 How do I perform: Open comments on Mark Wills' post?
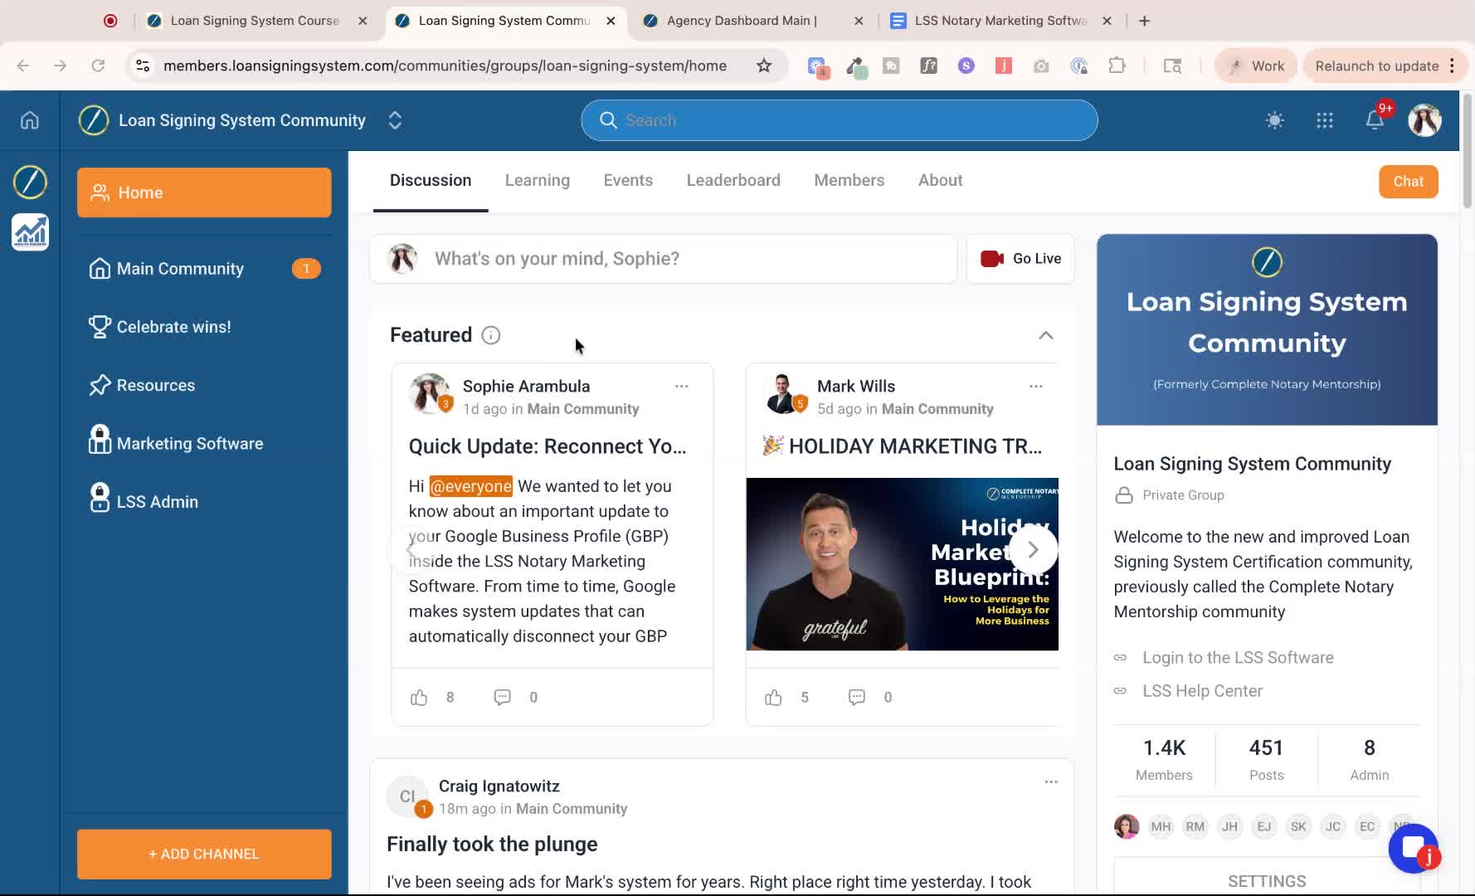[856, 698]
